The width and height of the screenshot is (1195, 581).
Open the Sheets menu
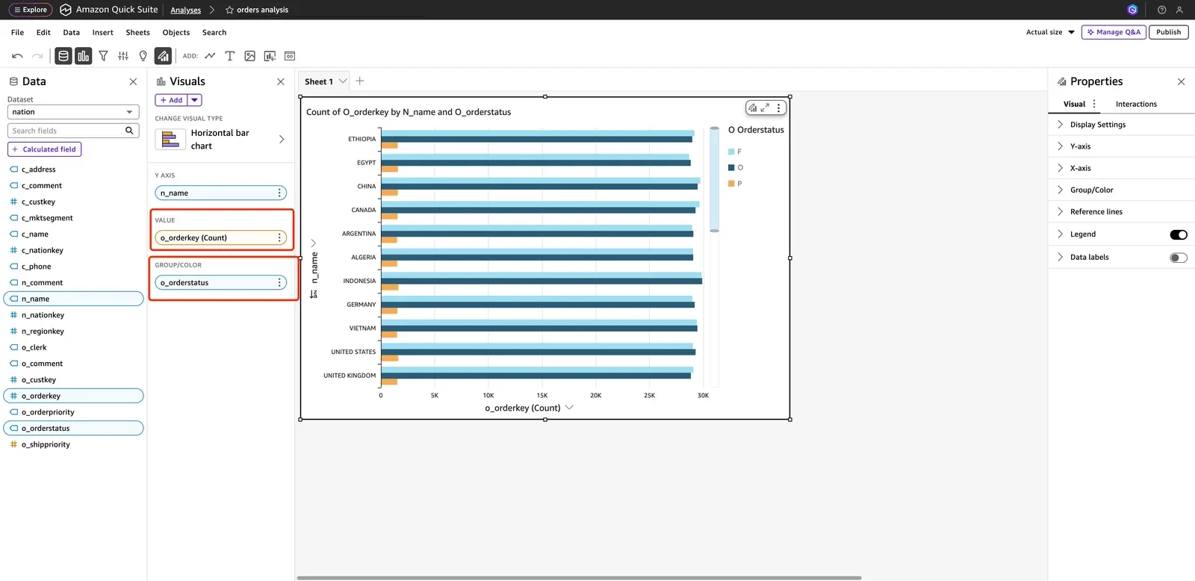tap(137, 33)
